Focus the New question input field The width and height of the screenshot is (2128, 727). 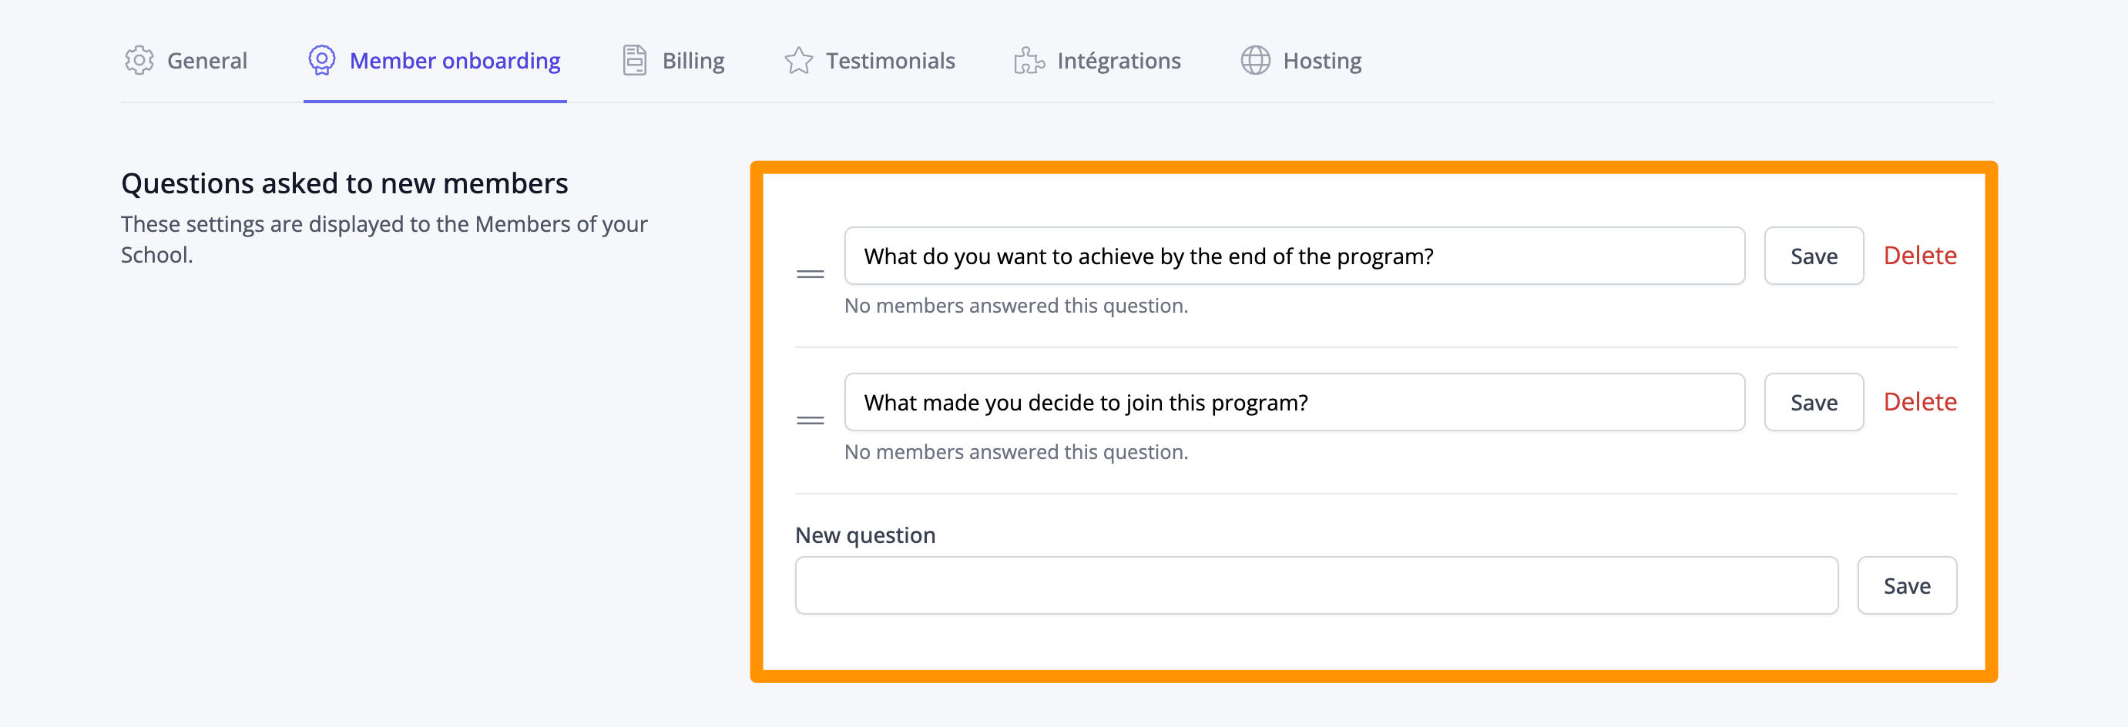click(1316, 585)
